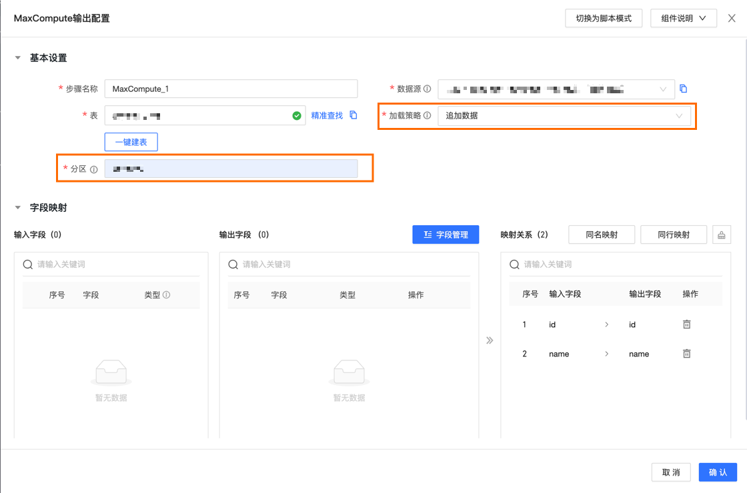Click the 步骤名称 input field
Viewport: 747px width, 493px height.
coord(231,89)
